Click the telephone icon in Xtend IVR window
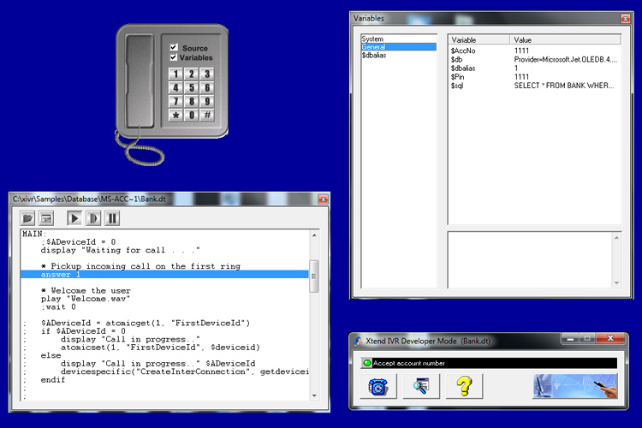The image size is (642, 428). (x=378, y=386)
